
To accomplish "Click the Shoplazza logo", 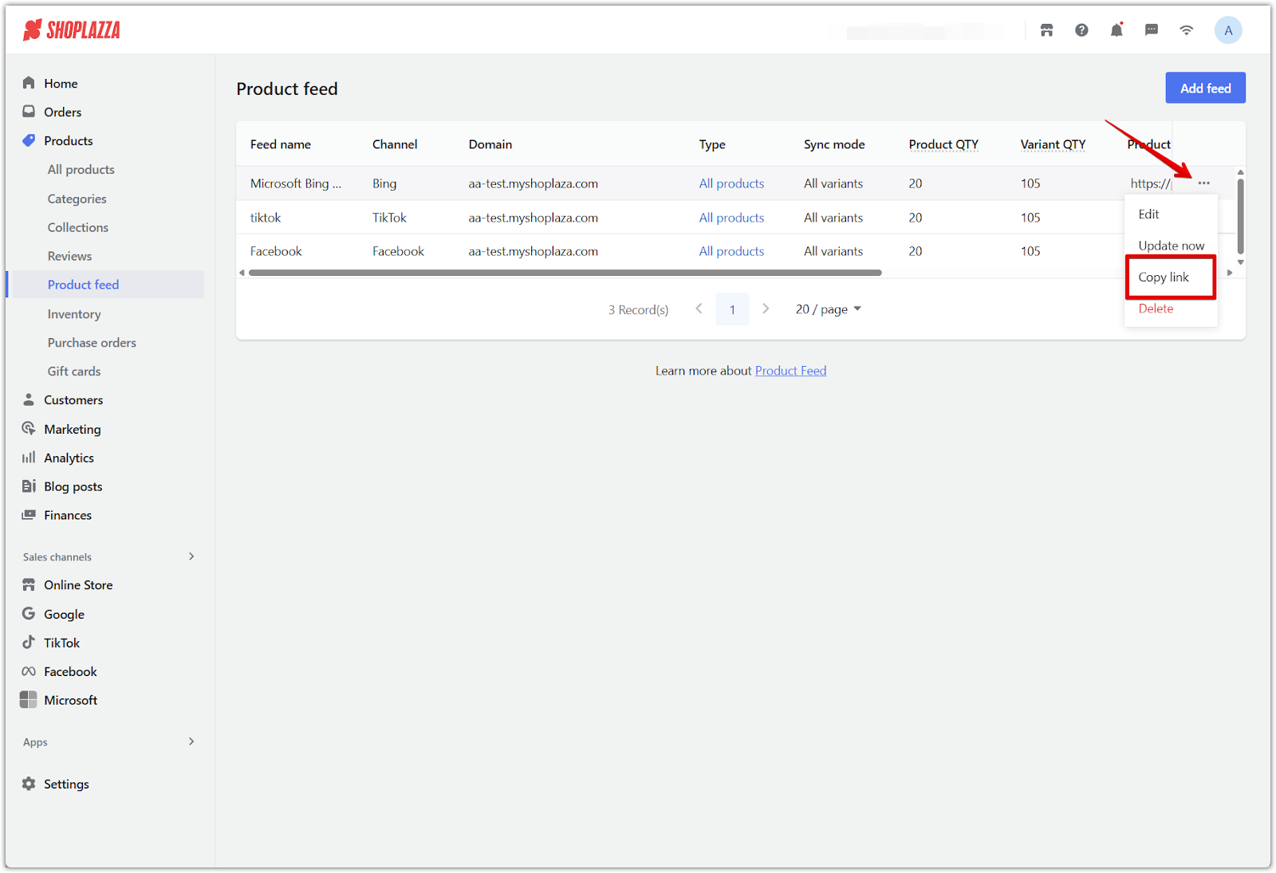I will (x=72, y=30).
